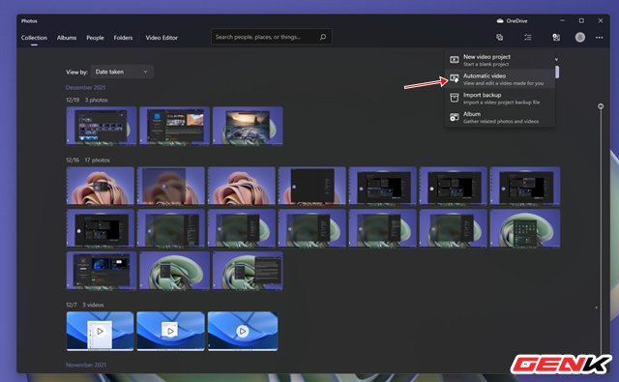619x382 pixels.
Task: Choose Automatic video menu entry
Action: click(500, 79)
